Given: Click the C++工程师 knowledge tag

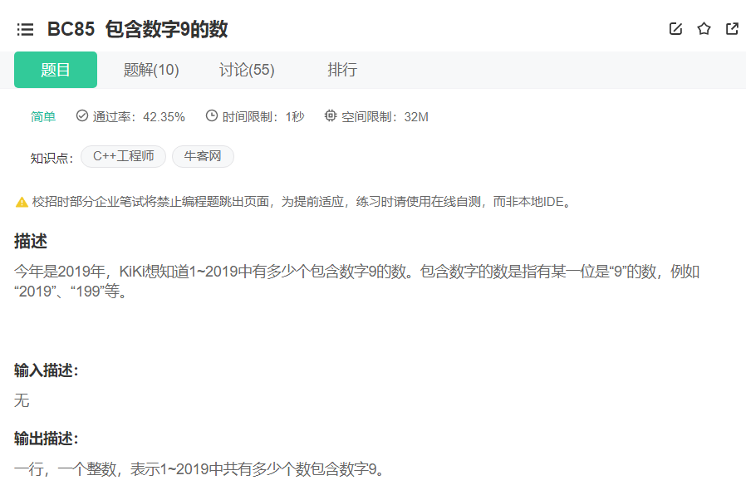Looking at the screenshot, I should pyautogui.click(x=123, y=156).
